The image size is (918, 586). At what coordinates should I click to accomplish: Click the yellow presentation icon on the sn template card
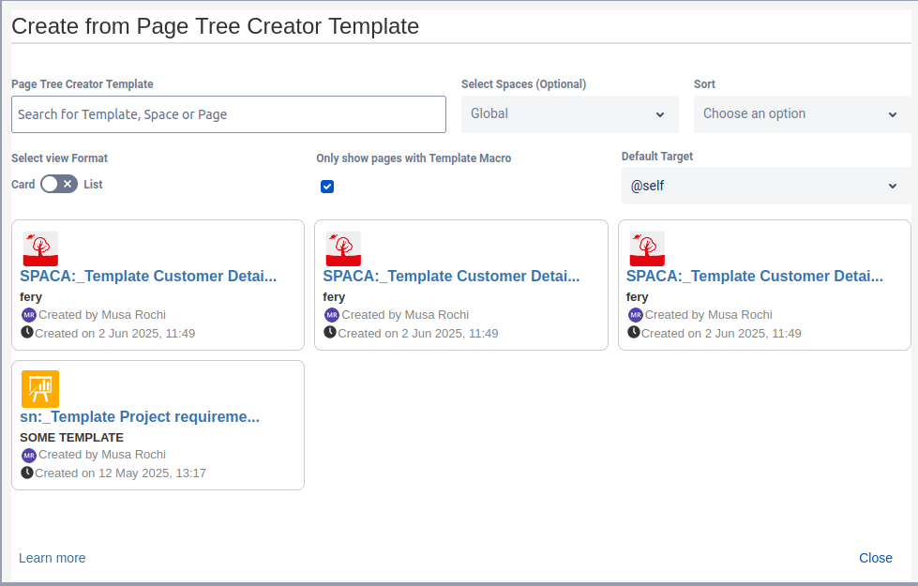[x=40, y=389]
